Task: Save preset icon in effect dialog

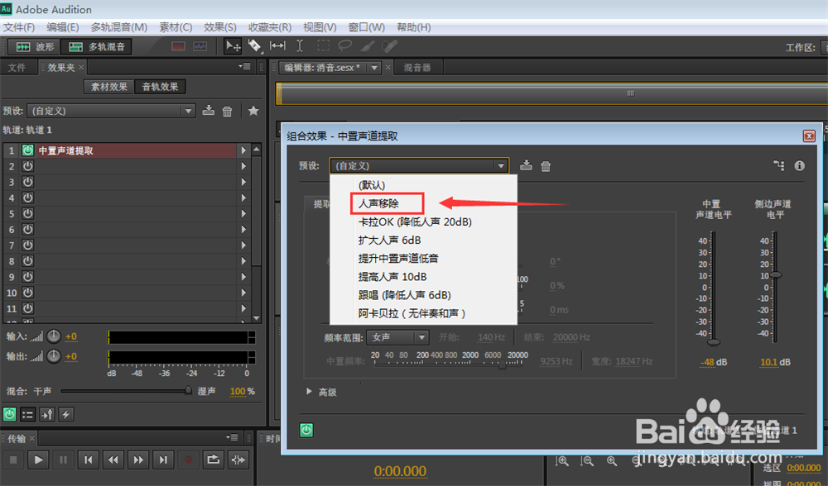Action: [526, 165]
